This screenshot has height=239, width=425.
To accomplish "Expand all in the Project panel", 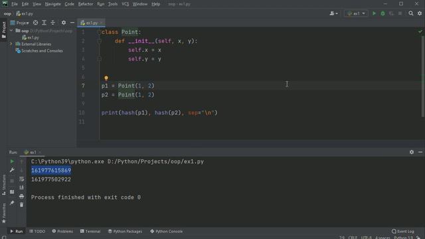I will 44,23.
